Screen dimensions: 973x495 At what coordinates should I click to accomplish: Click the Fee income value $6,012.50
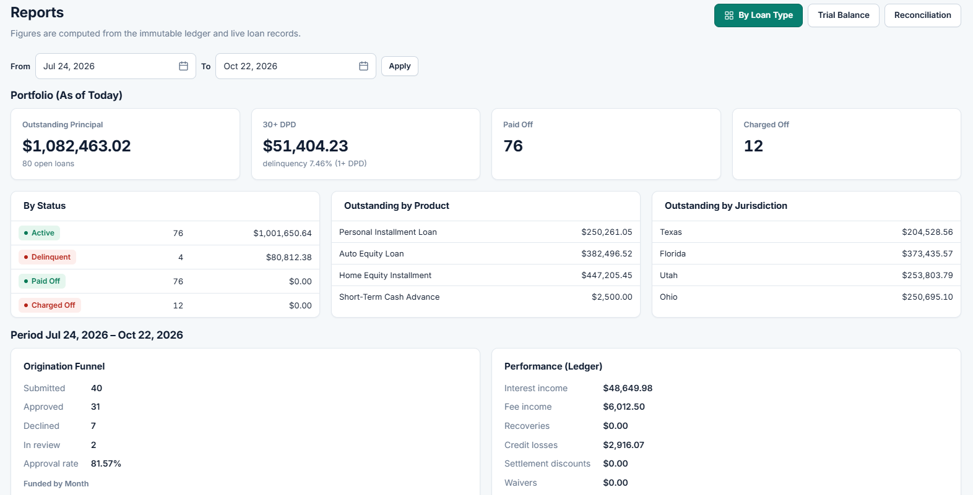624,407
